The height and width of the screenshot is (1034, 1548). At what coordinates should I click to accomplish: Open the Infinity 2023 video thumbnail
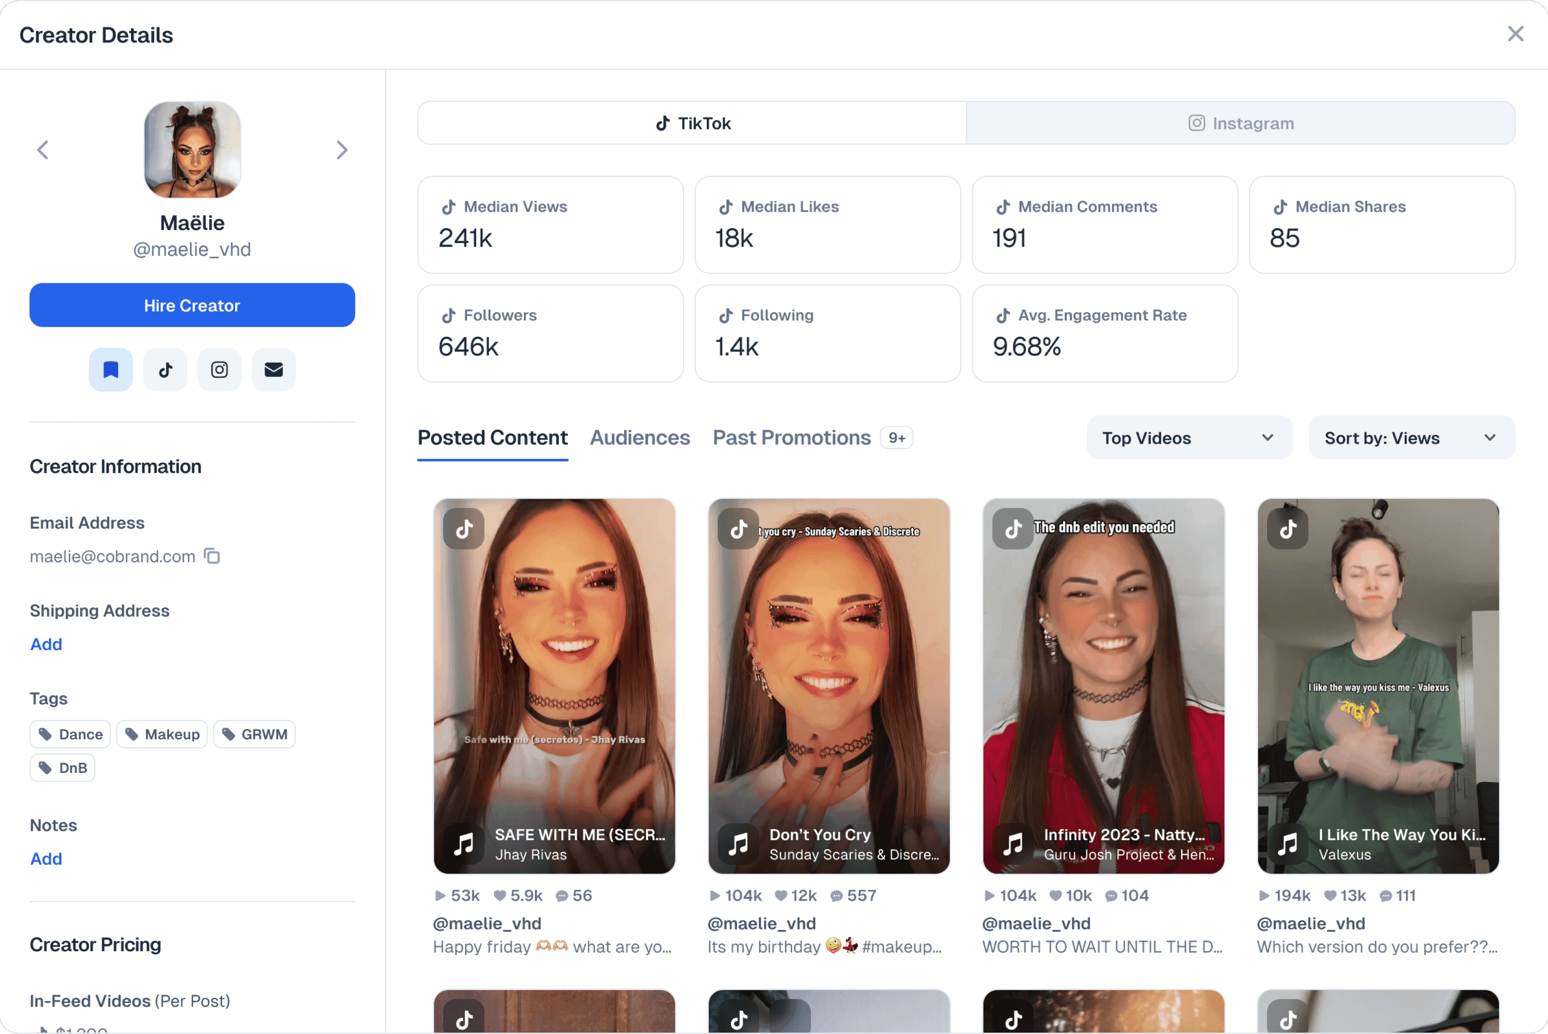[x=1103, y=686]
